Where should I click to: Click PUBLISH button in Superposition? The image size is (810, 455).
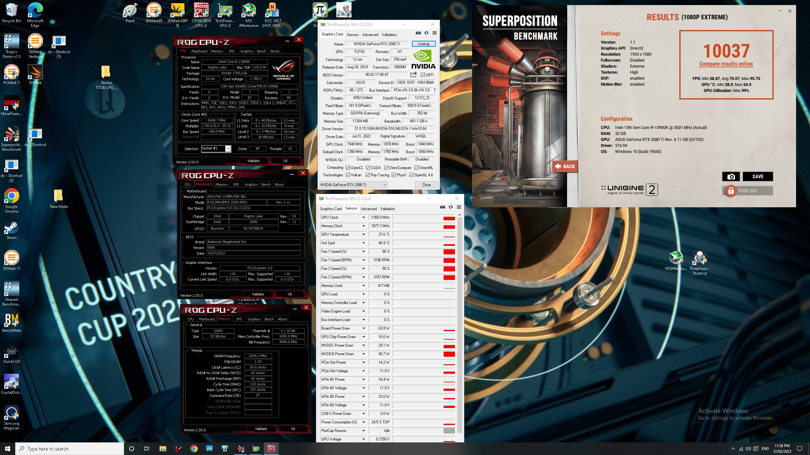pyautogui.click(x=748, y=191)
